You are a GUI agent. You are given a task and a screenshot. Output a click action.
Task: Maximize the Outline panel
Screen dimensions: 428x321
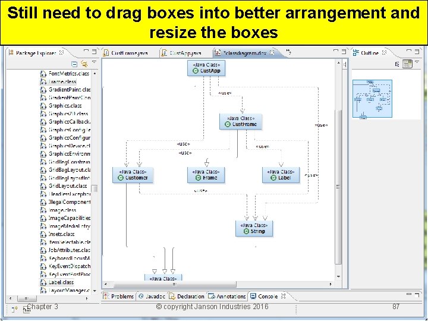pos(417,51)
